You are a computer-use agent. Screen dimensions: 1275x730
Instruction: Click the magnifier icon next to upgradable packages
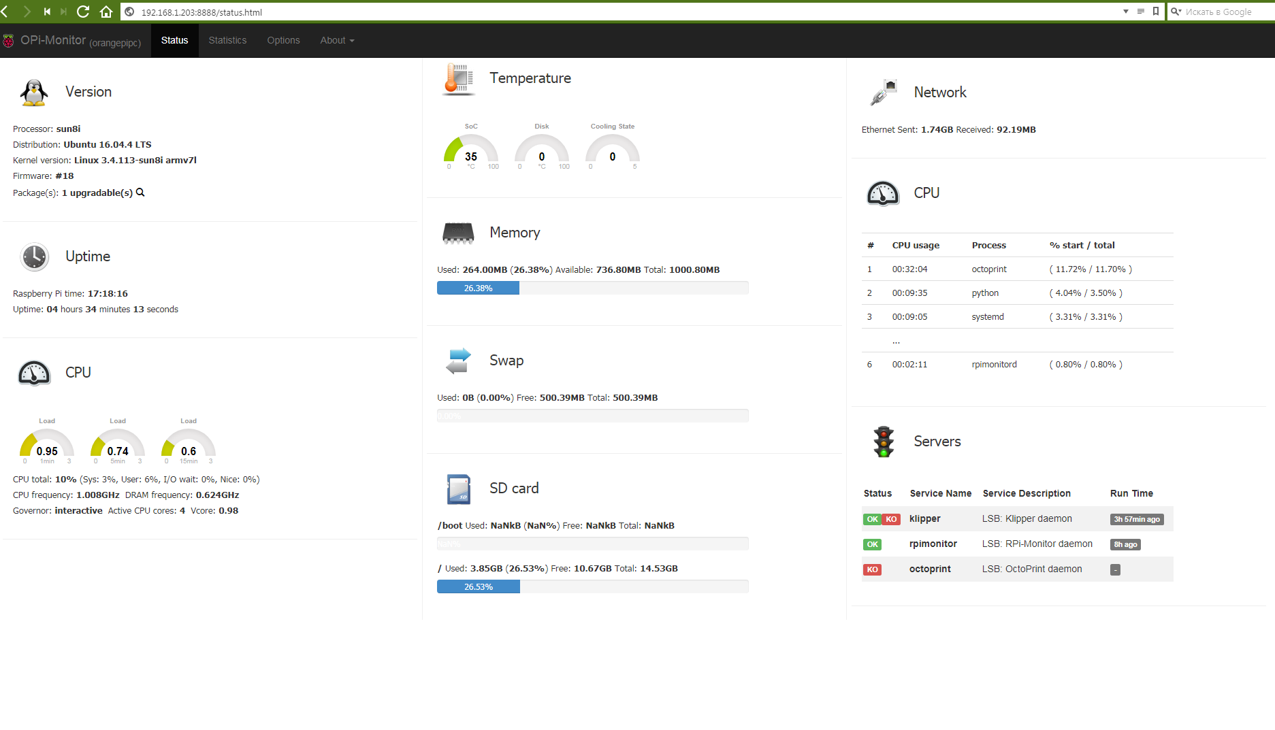click(x=140, y=193)
